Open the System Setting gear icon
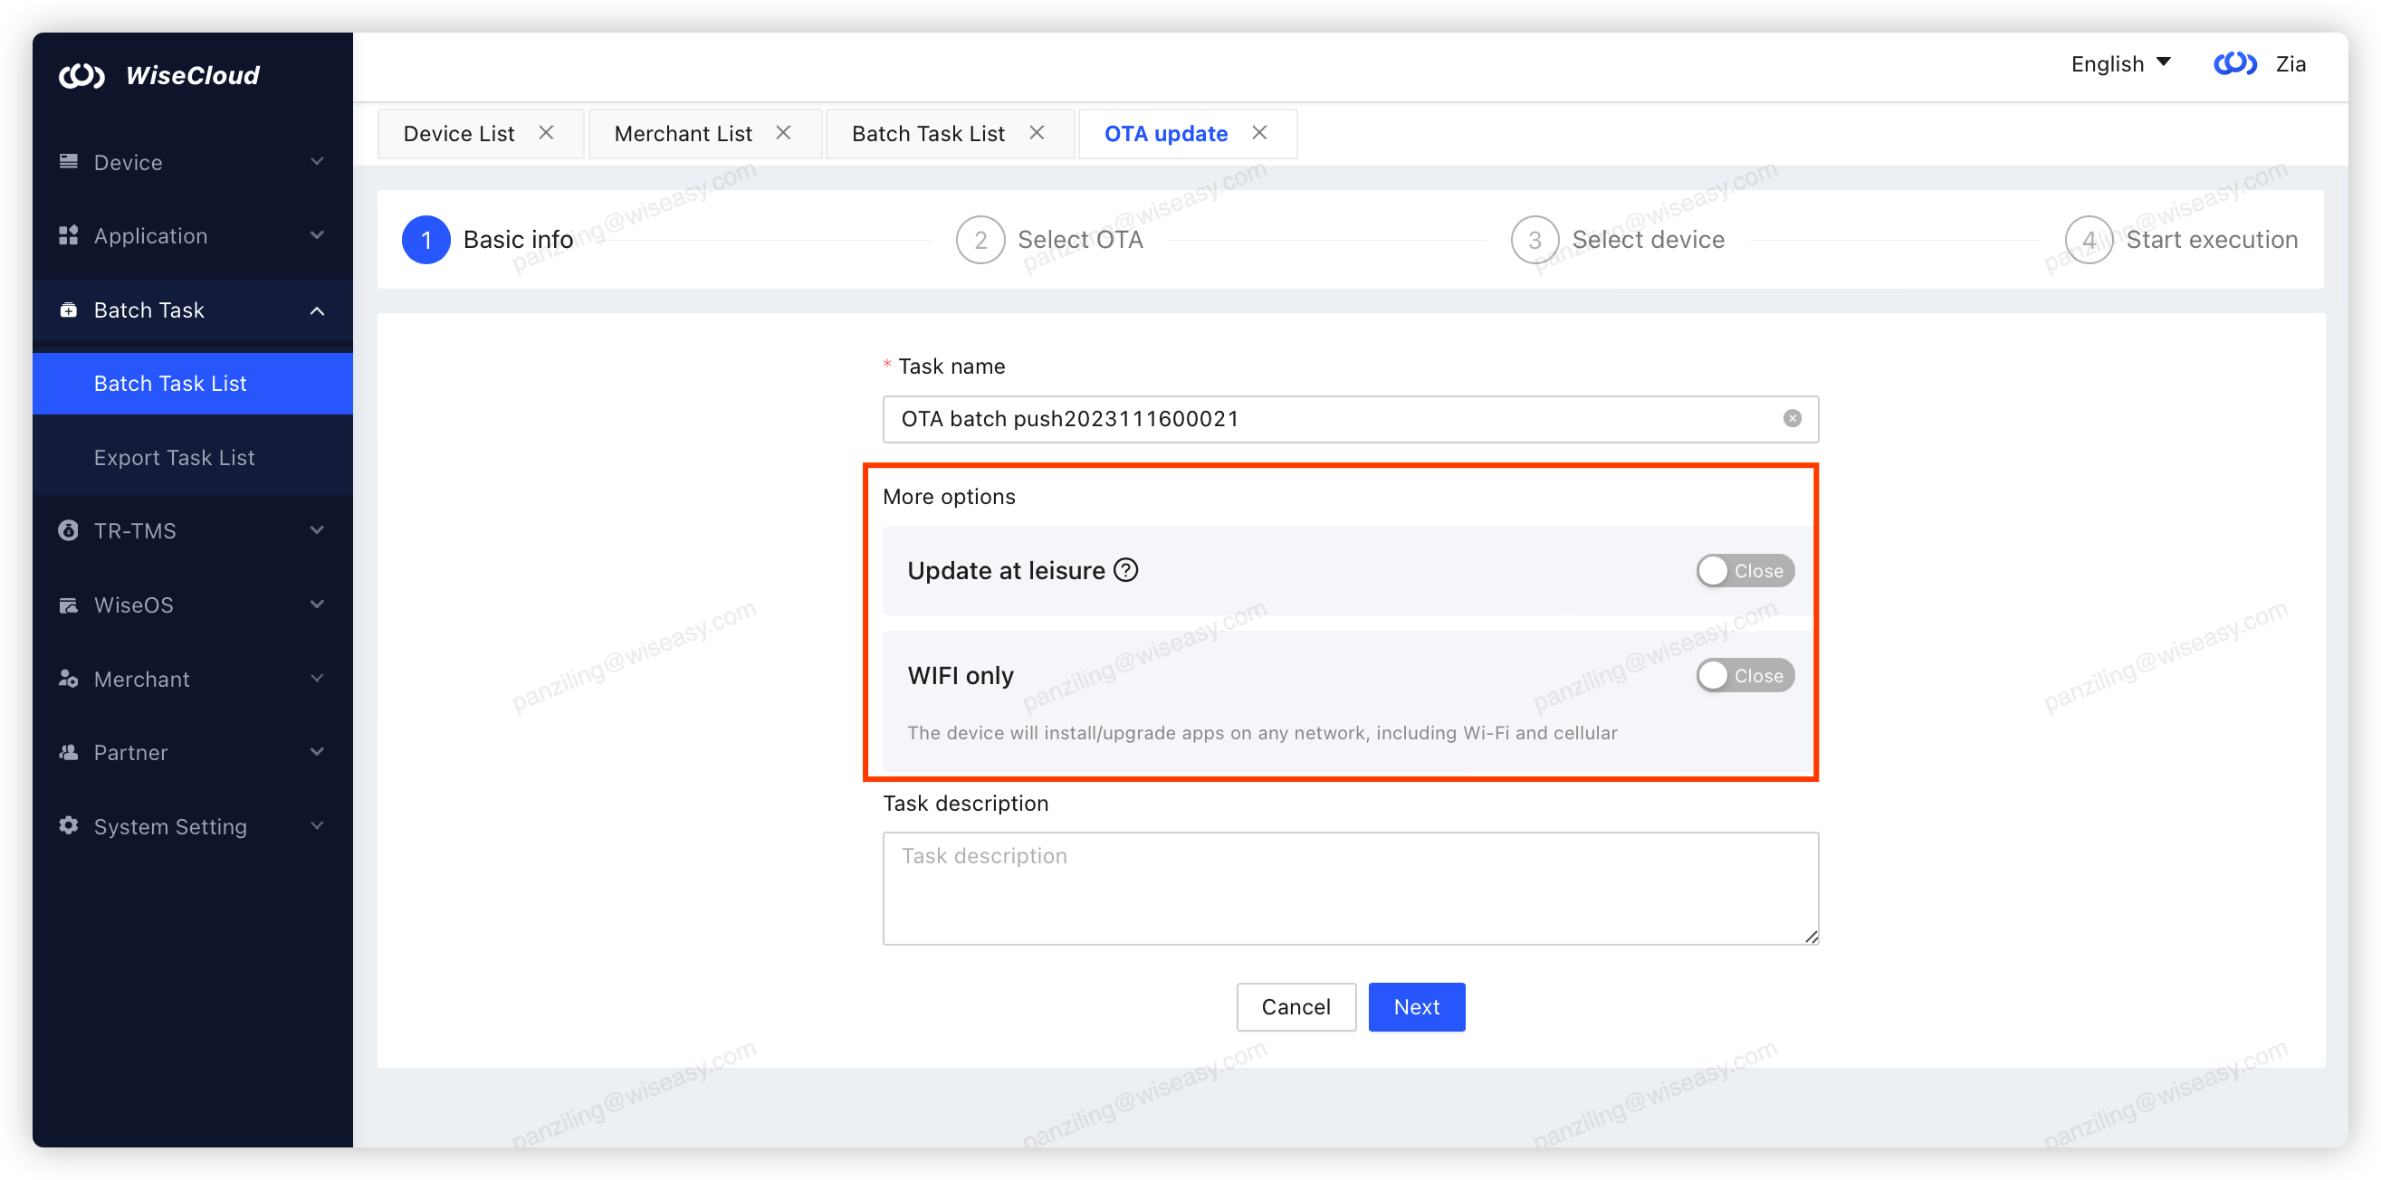This screenshot has width=2381, height=1180. tap(68, 826)
